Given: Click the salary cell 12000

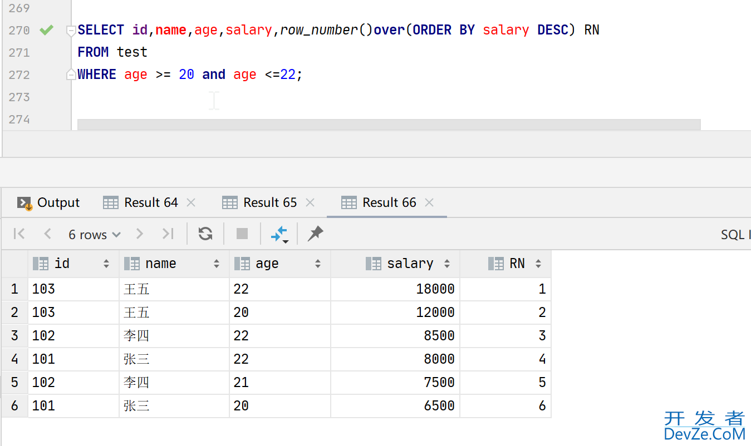Looking at the screenshot, I should pyautogui.click(x=395, y=313).
